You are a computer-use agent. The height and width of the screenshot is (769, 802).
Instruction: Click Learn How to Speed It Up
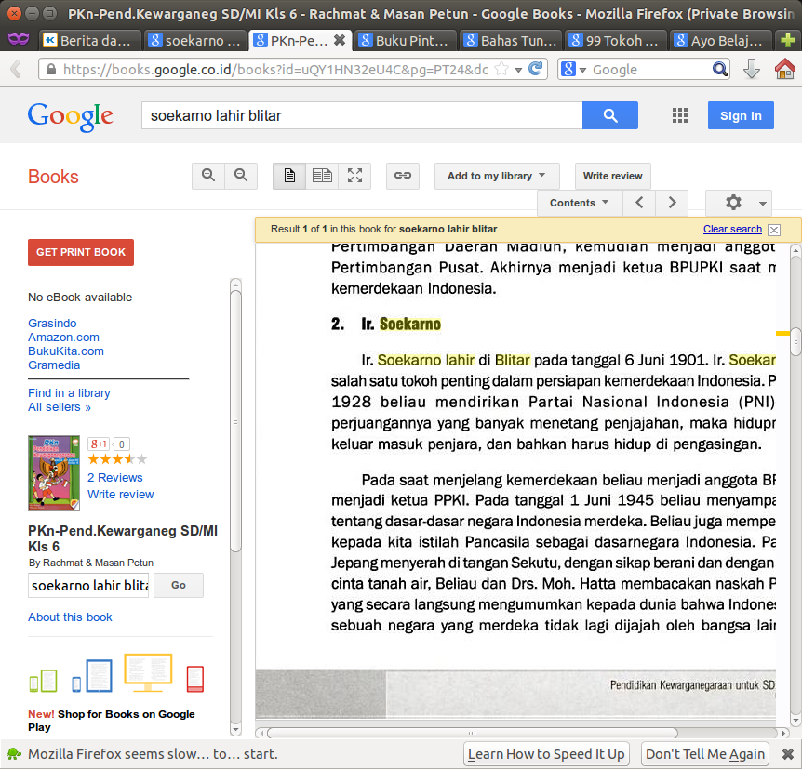546,754
